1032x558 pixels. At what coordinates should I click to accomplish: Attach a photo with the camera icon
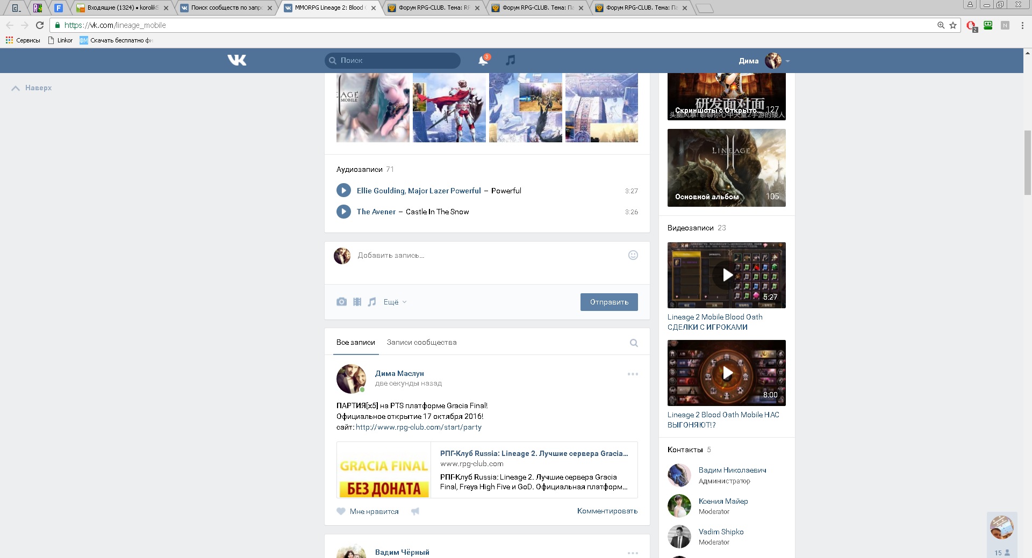(341, 302)
